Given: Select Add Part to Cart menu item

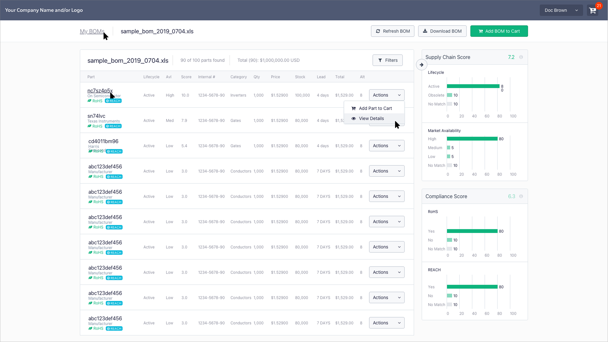Looking at the screenshot, I should coord(375,109).
